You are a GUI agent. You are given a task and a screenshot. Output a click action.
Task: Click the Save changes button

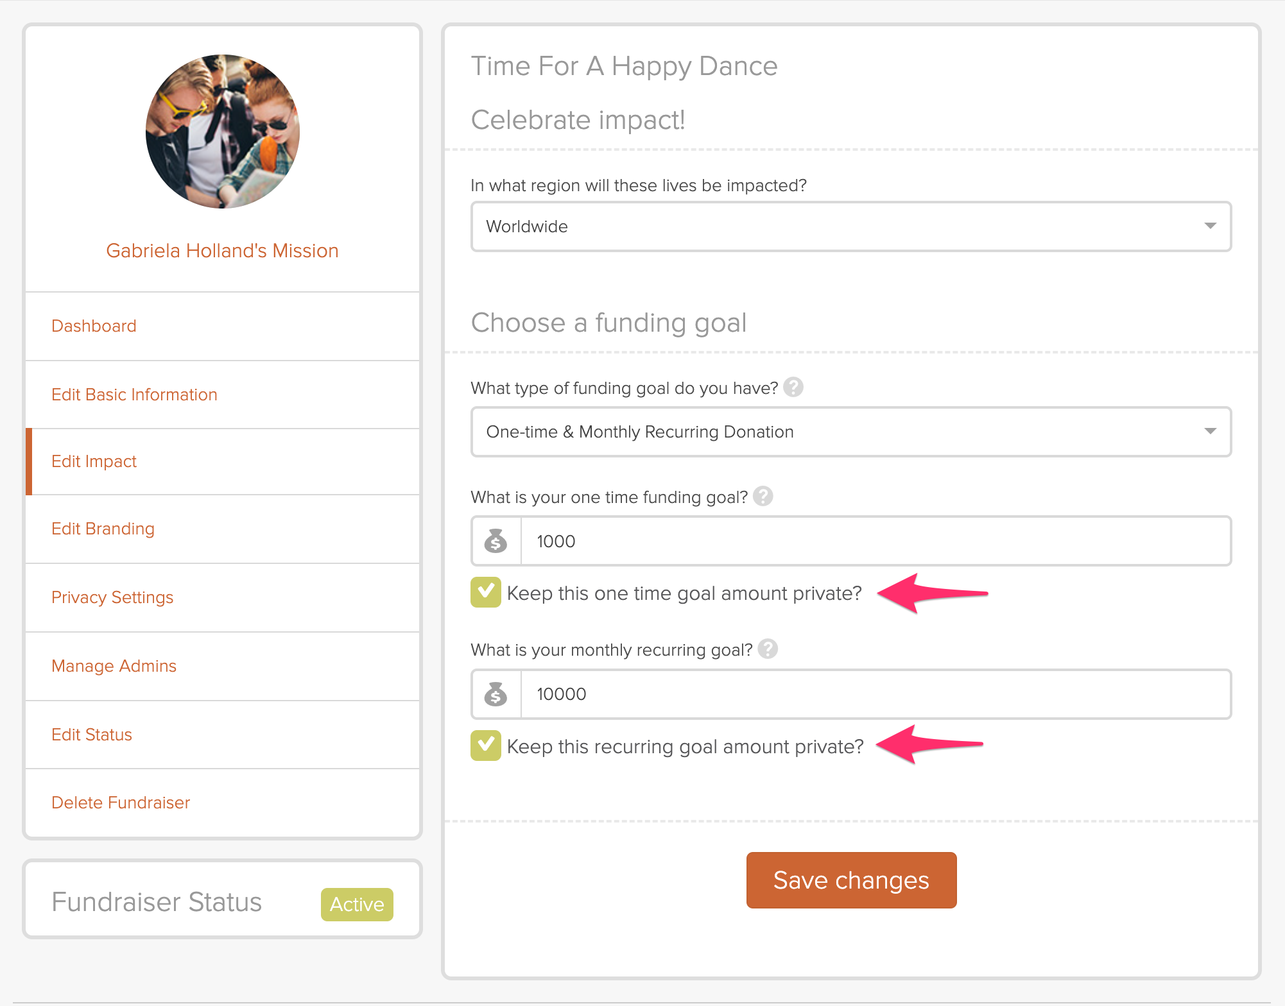coord(851,880)
